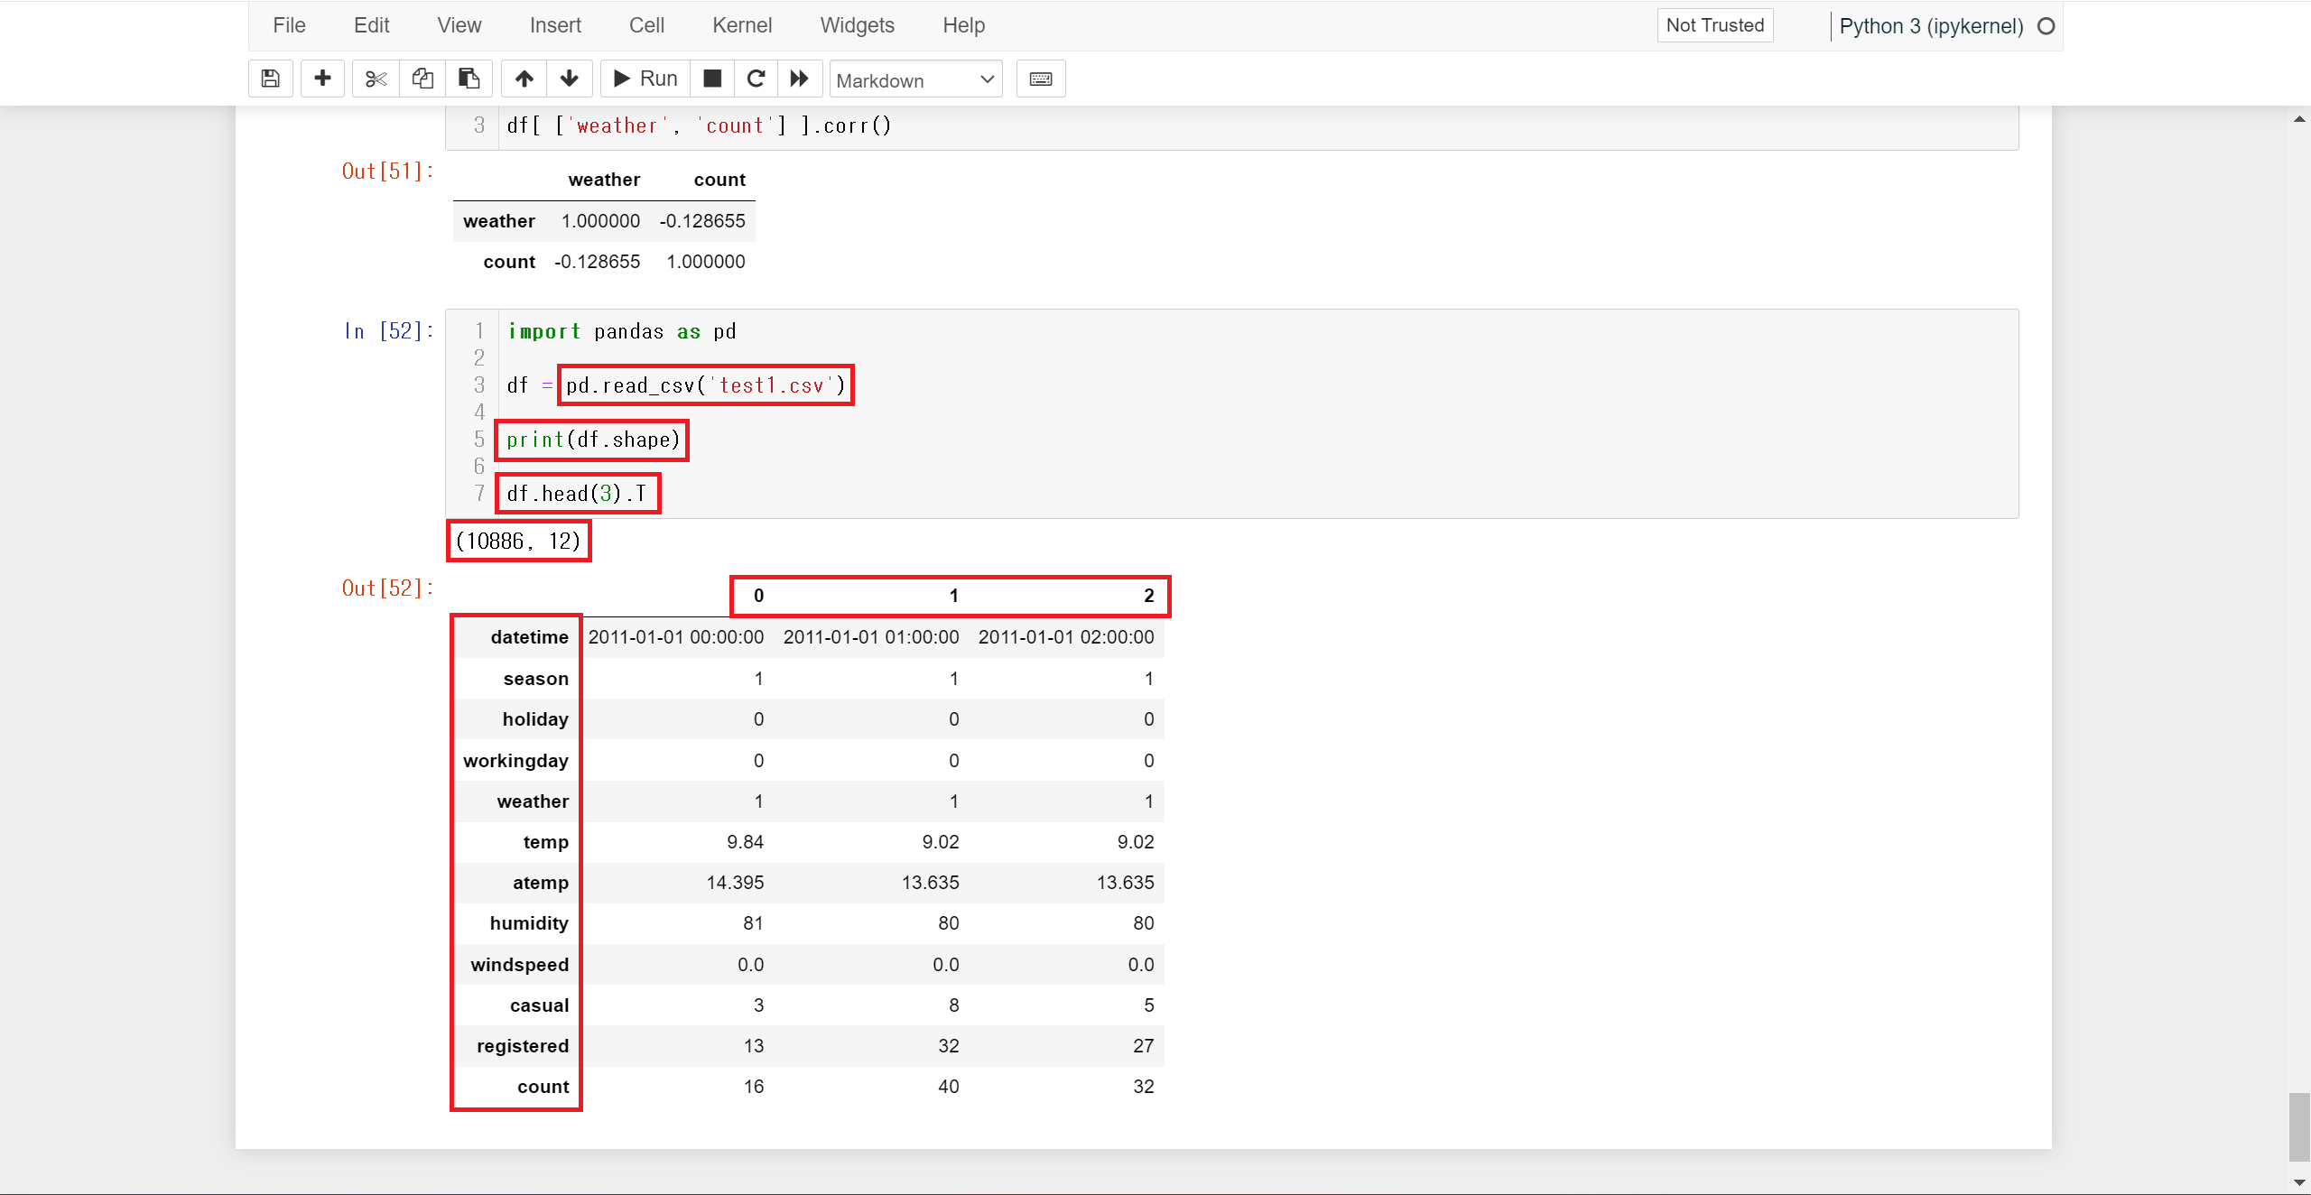
Task: Open the command palette keyboard icon
Action: point(1040,79)
